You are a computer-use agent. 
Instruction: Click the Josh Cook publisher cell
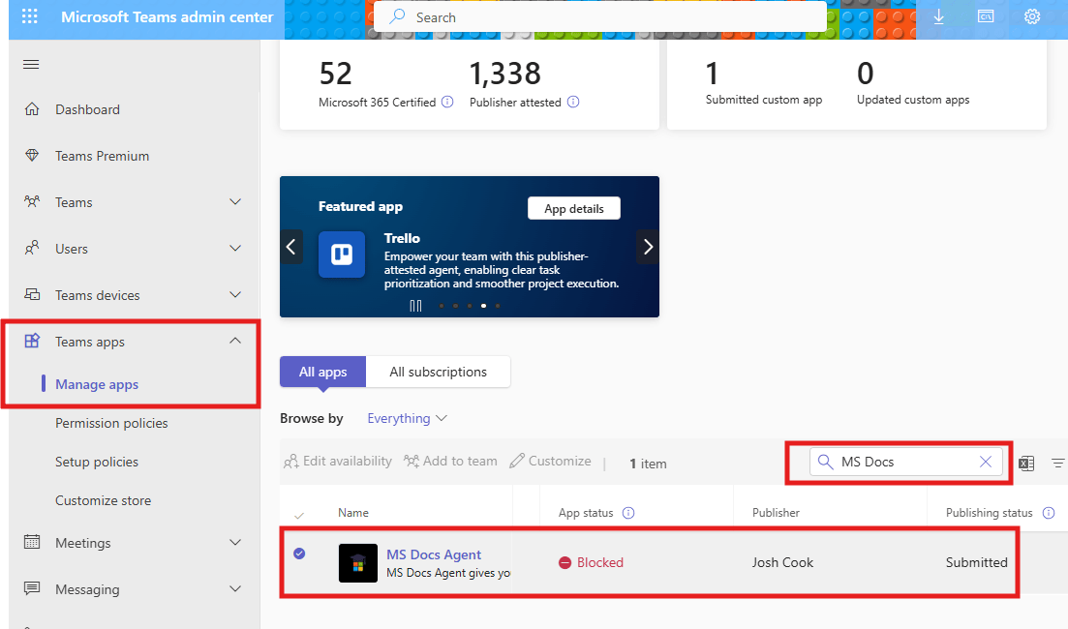[x=782, y=562]
